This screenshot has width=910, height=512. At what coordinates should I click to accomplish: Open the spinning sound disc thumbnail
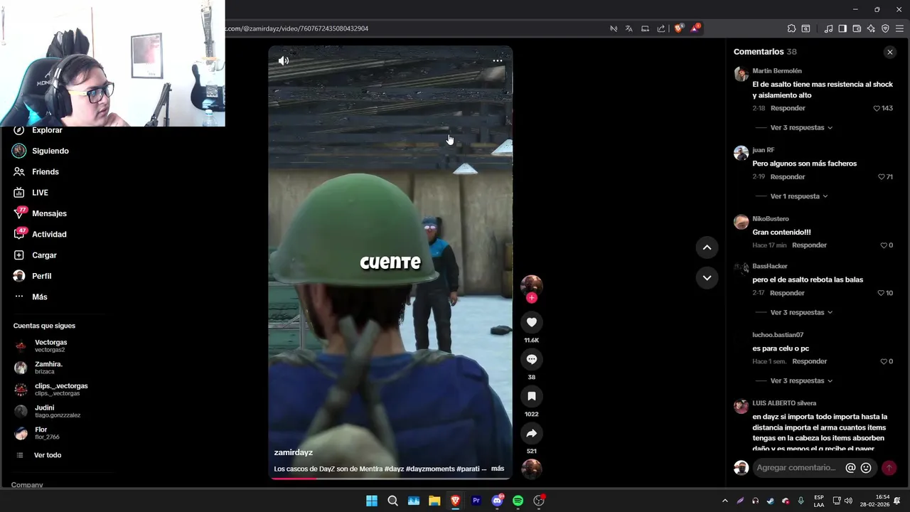[x=532, y=469]
